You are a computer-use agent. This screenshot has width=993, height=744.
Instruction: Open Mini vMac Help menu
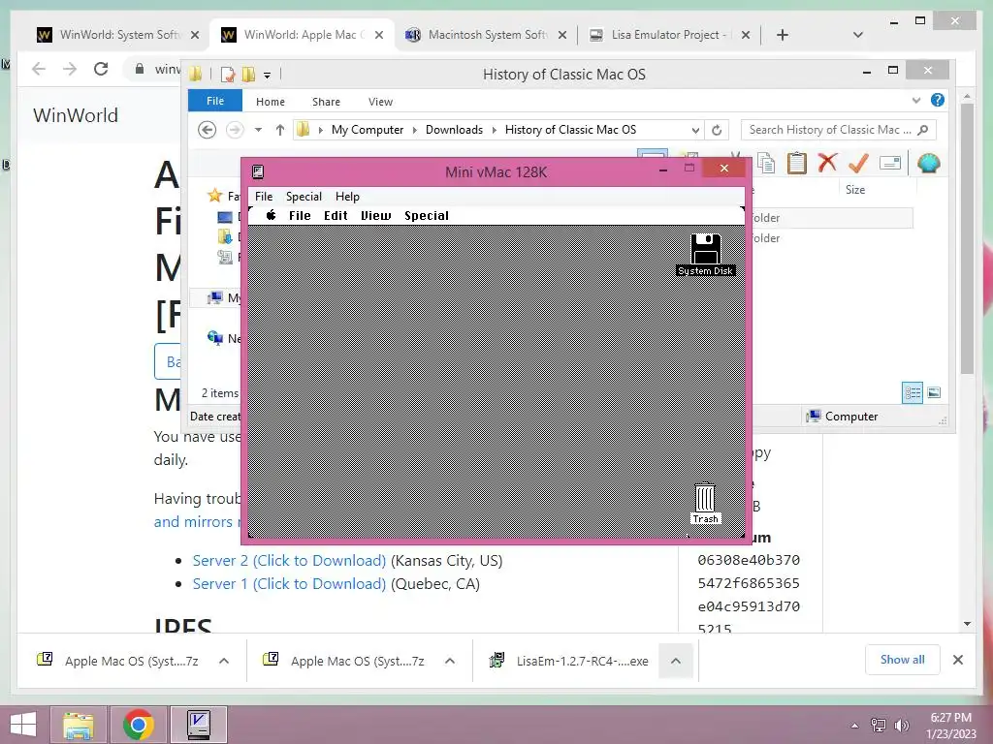pyautogui.click(x=347, y=196)
